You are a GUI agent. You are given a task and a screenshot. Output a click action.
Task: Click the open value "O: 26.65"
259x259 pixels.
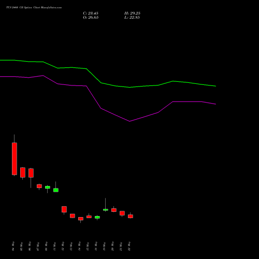coord(91,18)
